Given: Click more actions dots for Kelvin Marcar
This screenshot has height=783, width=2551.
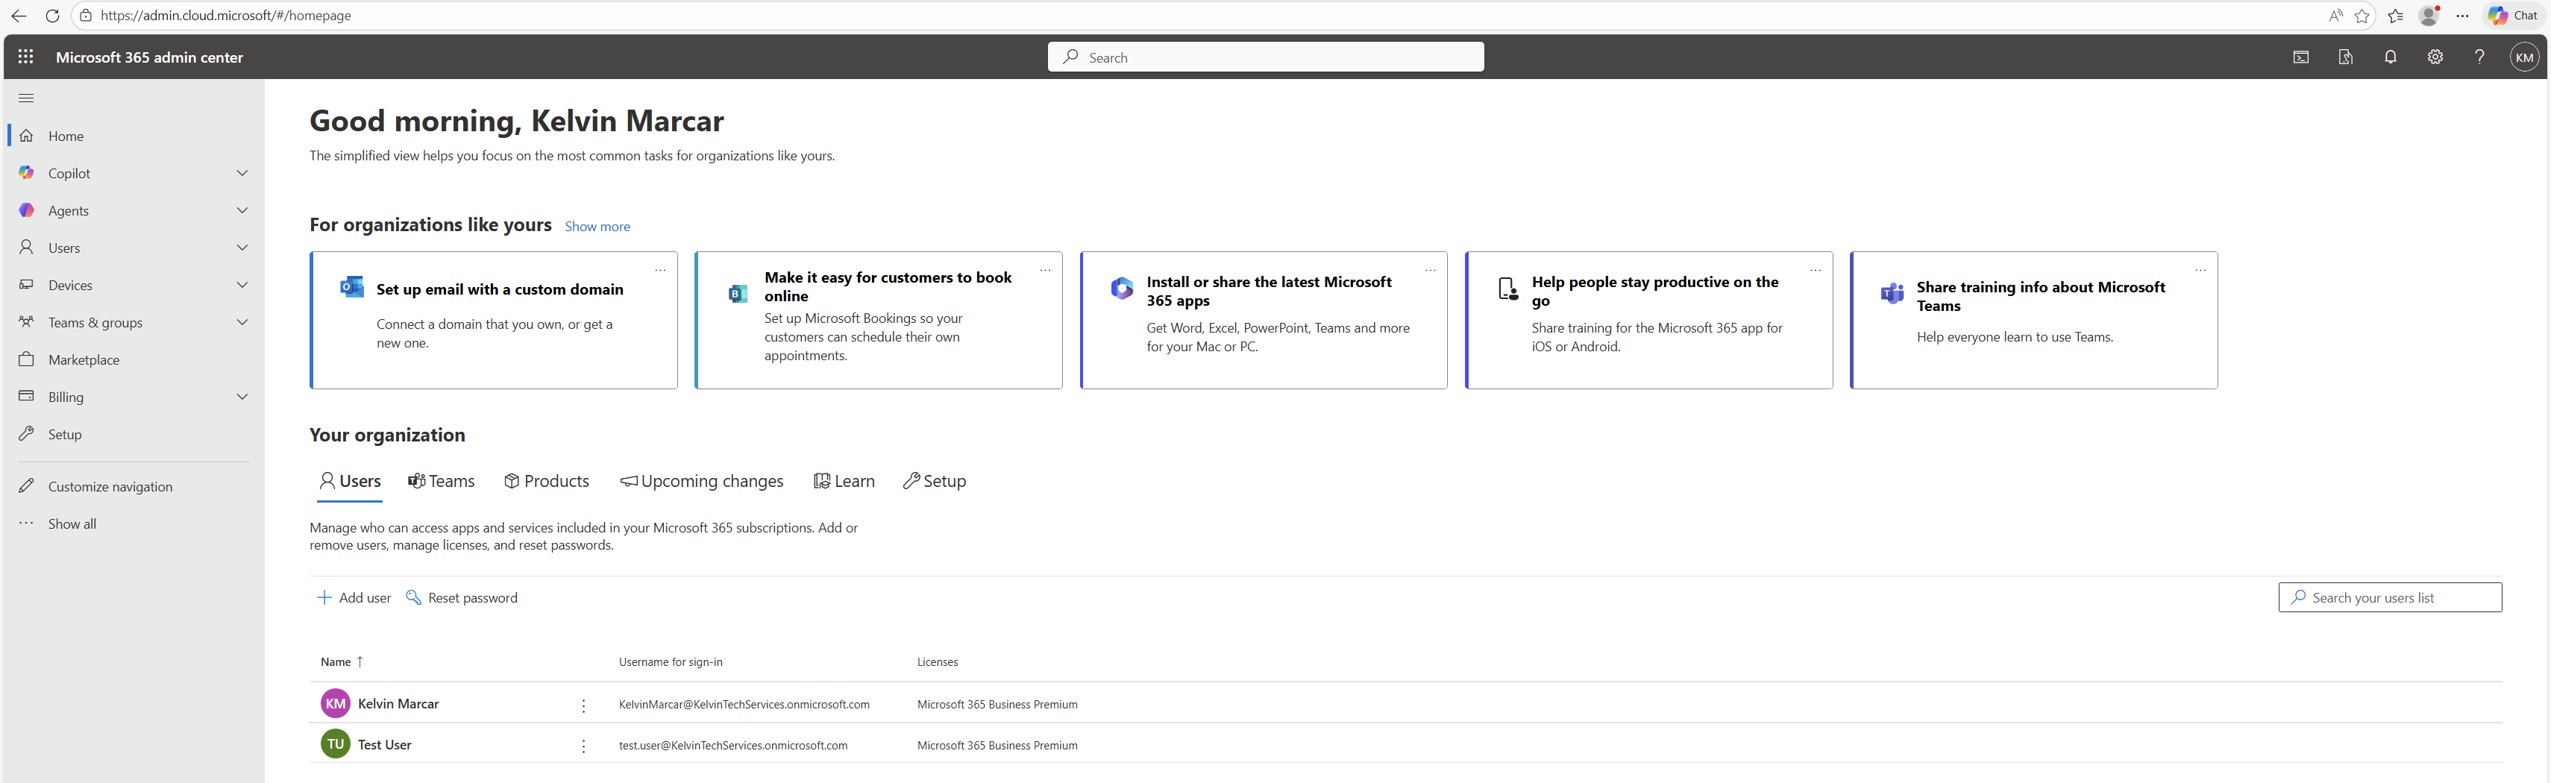Looking at the screenshot, I should [583, 705].
